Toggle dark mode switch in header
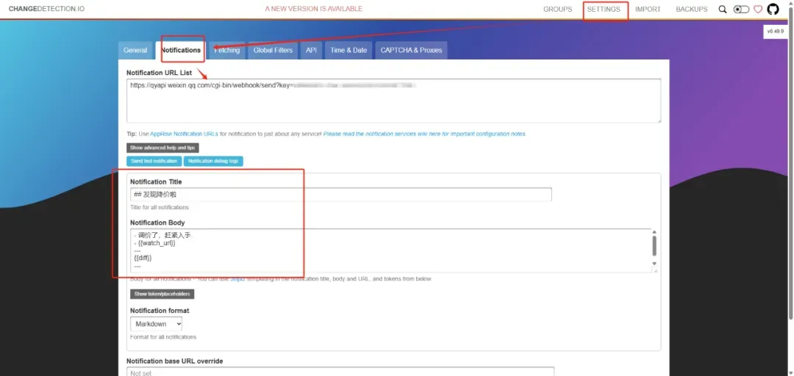The width and height of the screenshot is (794, 376). pyautogui.click(x=741, y=10)
